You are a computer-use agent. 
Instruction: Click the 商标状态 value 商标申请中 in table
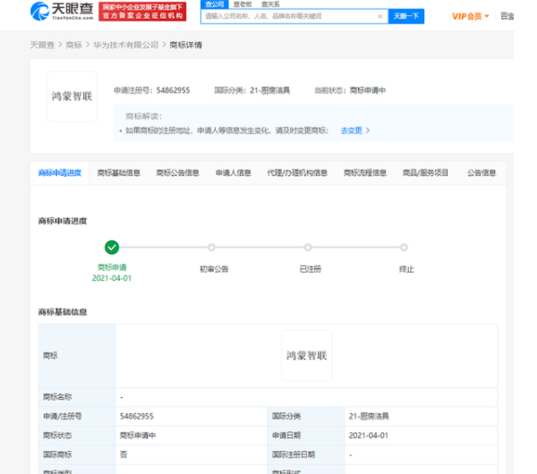pyautogui.click(x=138, y=436)
